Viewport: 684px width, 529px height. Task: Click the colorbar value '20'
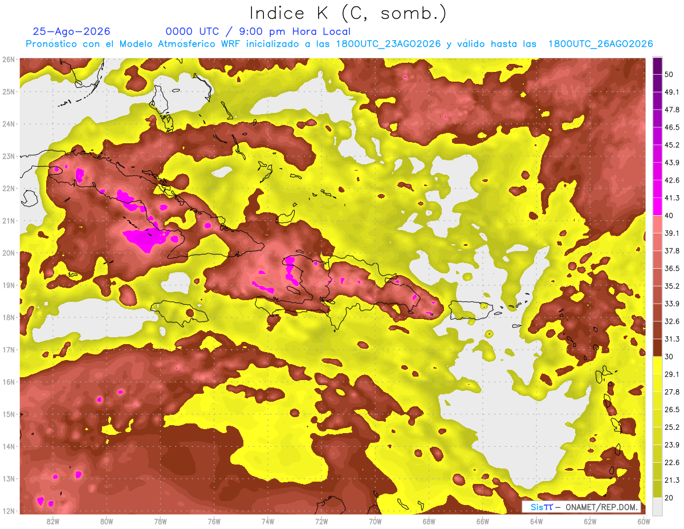[670, 498]
